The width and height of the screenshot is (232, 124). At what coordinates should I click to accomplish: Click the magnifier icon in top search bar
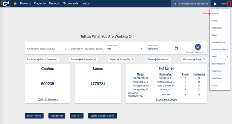(x=175, y=4)
